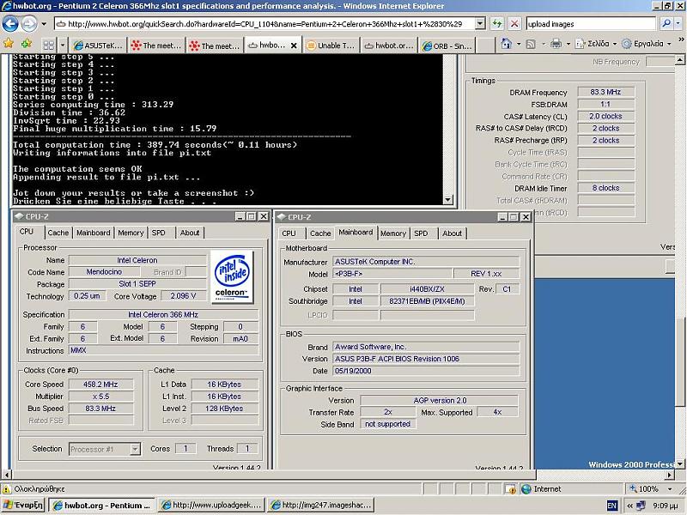Open the 100% zoom level control
Screen dimensions: 687x515
[x=650, y=488]
